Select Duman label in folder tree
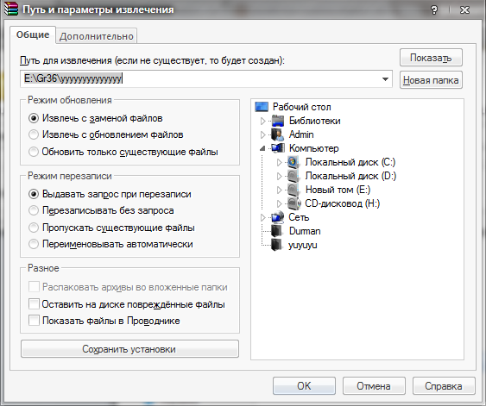Image resolution: width=486 pixels, height=406 pixels. [x=305, y=231]
